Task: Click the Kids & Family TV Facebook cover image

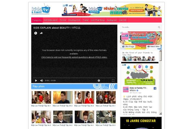Action: click(x=141, y=40)
